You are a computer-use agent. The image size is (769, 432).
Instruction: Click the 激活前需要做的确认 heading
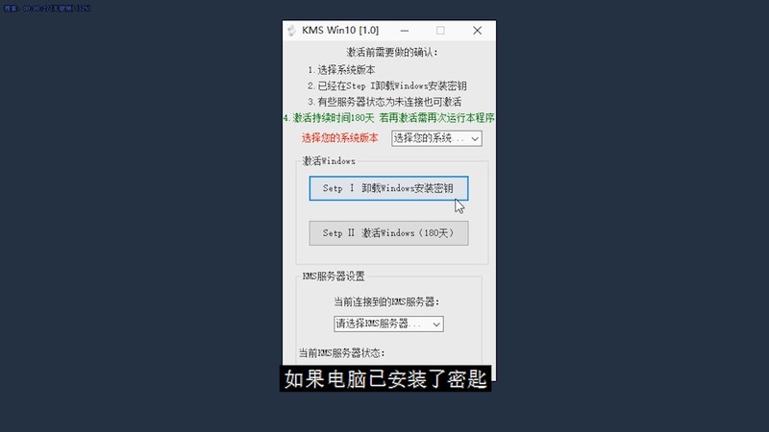(392, 53)
